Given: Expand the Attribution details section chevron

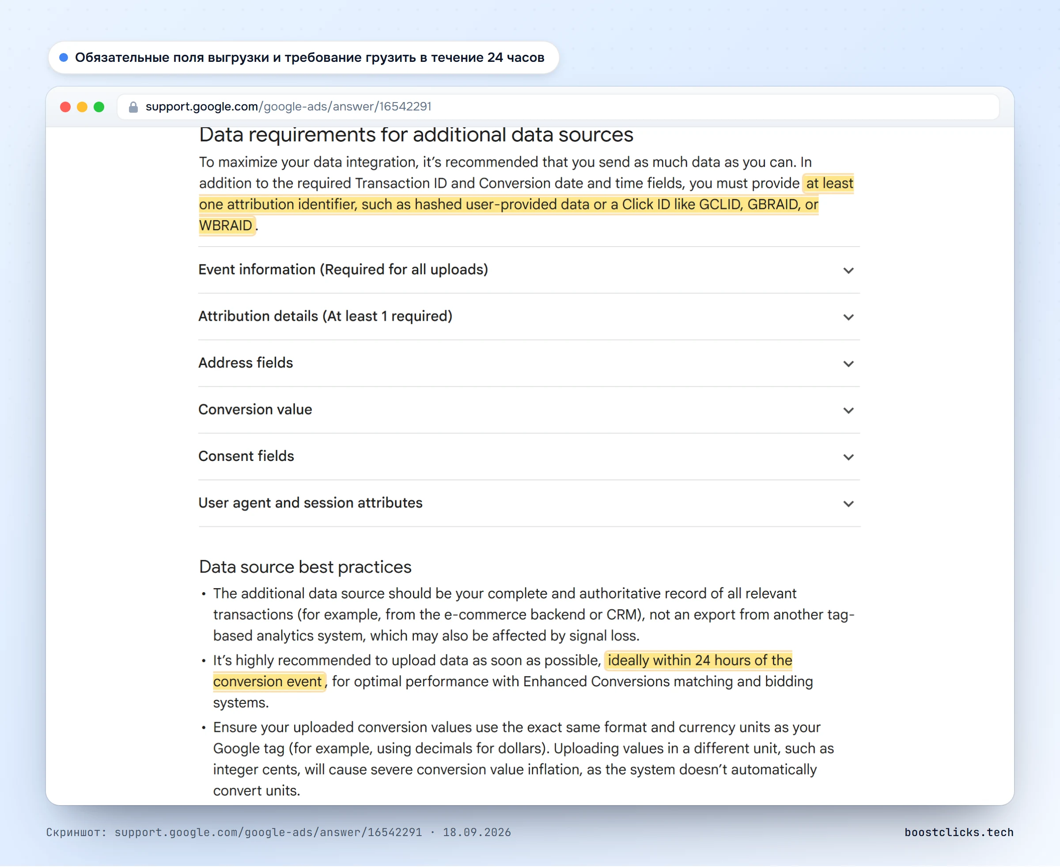Looking at the screenshot, I should (848, 317).
